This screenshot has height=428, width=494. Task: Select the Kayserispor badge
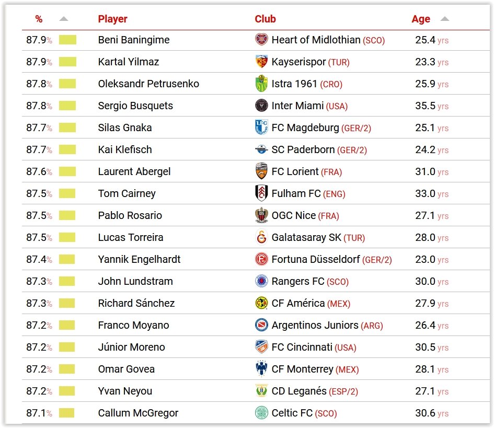pos(261,62)
